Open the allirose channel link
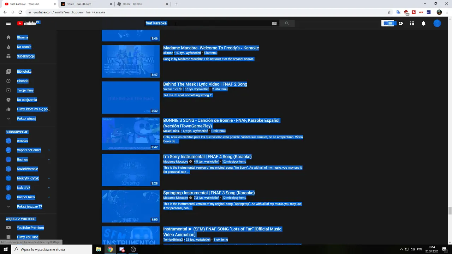452x254 pixels. pyautogui.click(x=168, y=53)
